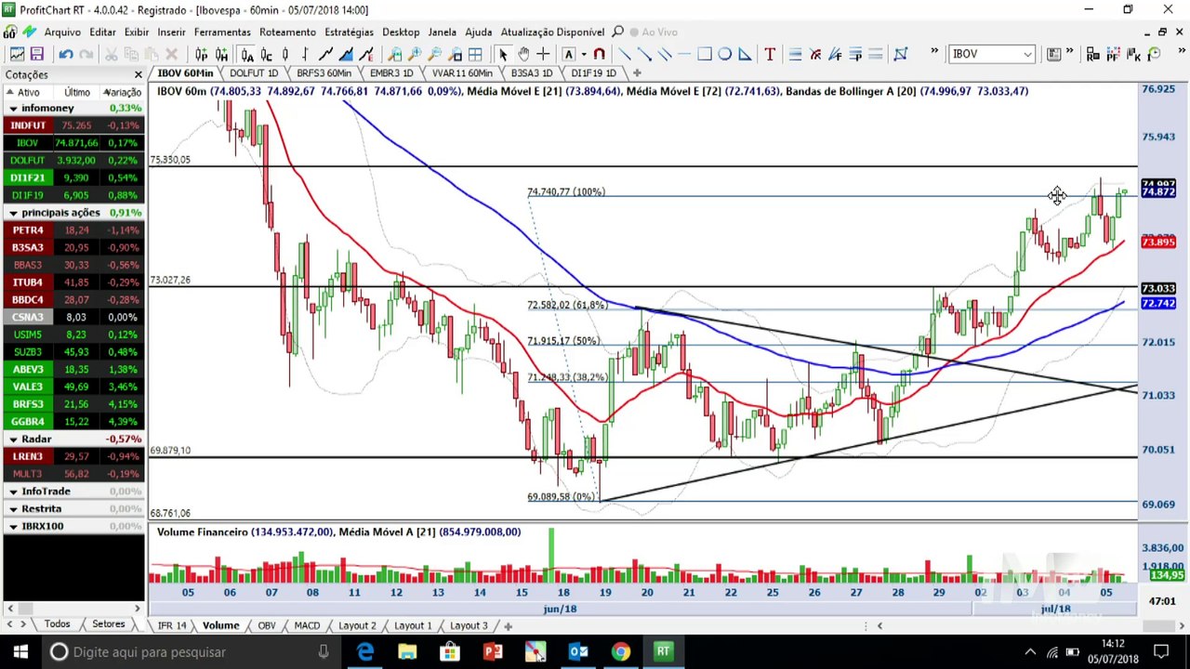Screen dimensions: 1190x669
Task: Enable the crosshair cursor tool
Action: point(543,55)
